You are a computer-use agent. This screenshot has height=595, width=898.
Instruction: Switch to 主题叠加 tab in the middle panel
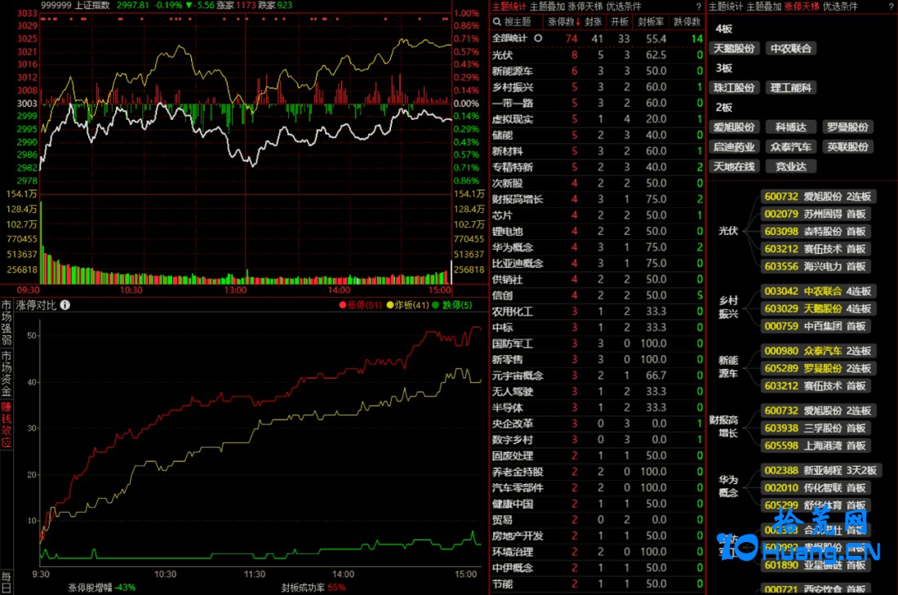(547, 7)
